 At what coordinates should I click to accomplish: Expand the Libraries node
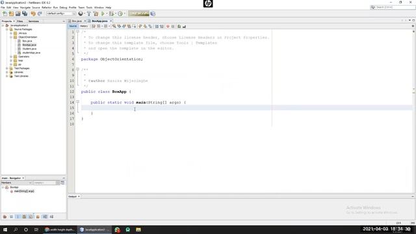(x=7, y=72)
